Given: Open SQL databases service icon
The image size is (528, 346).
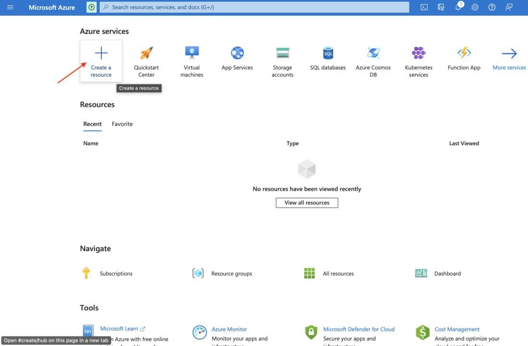Looking at the screenshot, I should pyautogui.click(x=328, y=53).
